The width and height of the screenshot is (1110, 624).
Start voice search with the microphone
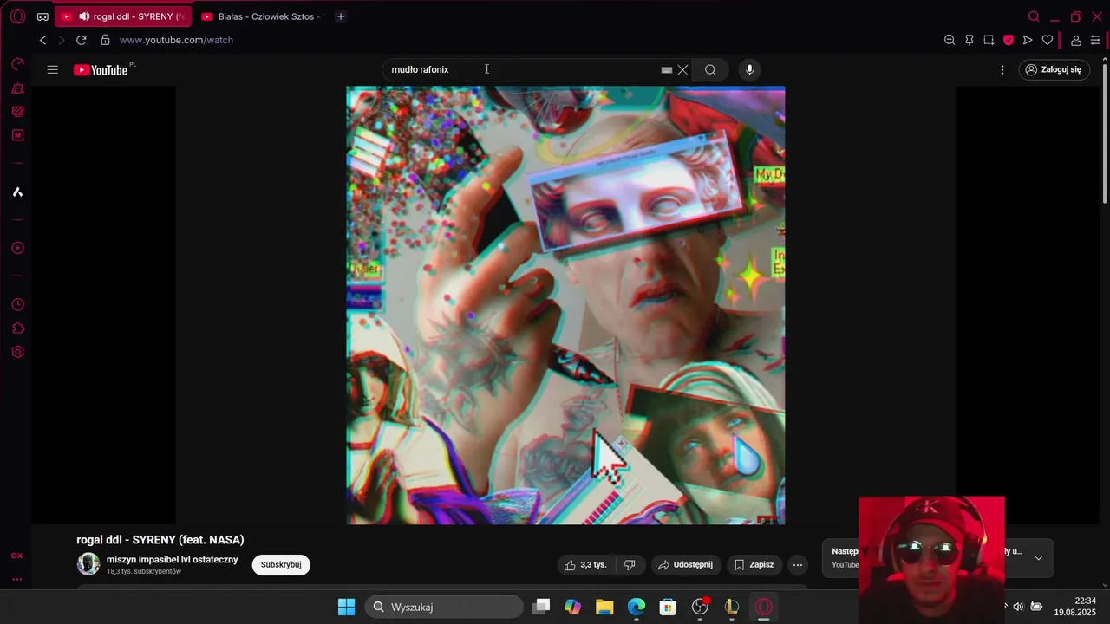750,69
